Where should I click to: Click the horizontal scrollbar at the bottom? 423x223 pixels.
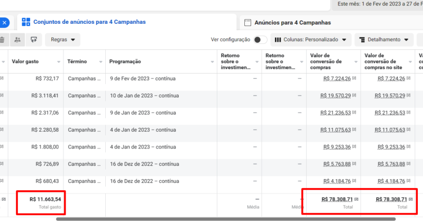226,219
